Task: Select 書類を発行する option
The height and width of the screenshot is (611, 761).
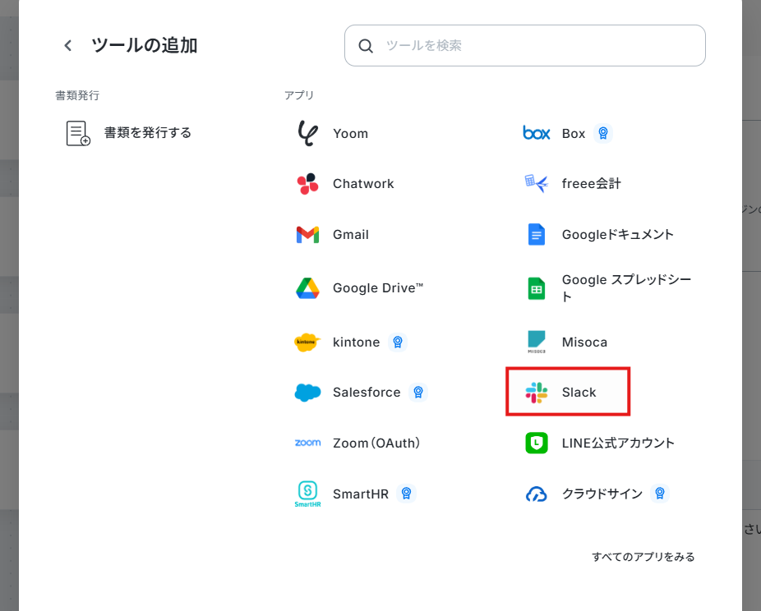Action: tap(148, 133)
